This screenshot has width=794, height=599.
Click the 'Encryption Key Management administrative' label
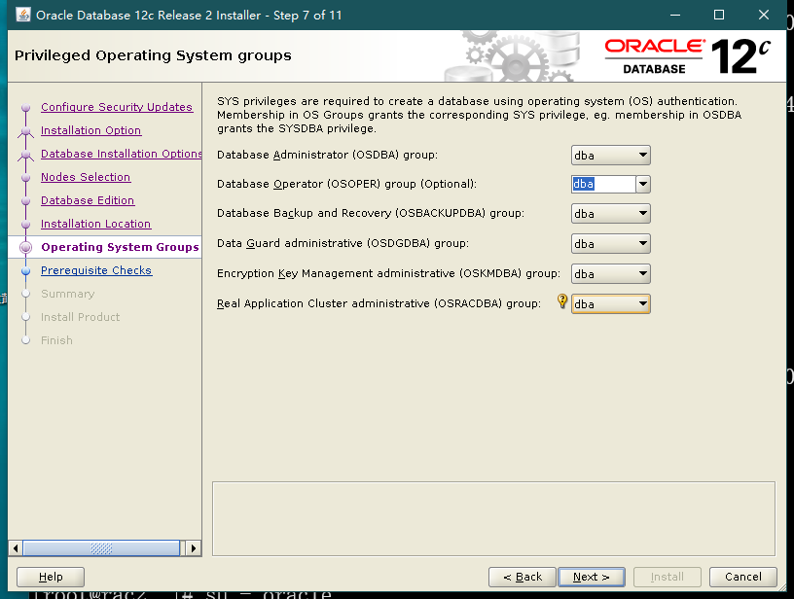[388, 273]
